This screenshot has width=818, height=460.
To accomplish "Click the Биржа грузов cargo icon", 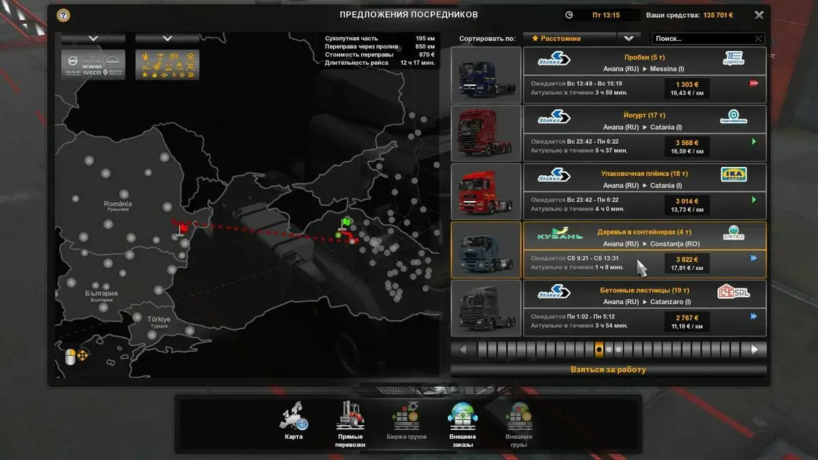I will [406, 416].
